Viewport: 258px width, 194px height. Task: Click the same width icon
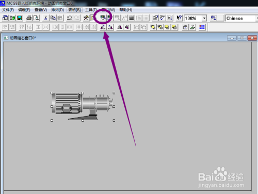[x=70, y=27]
